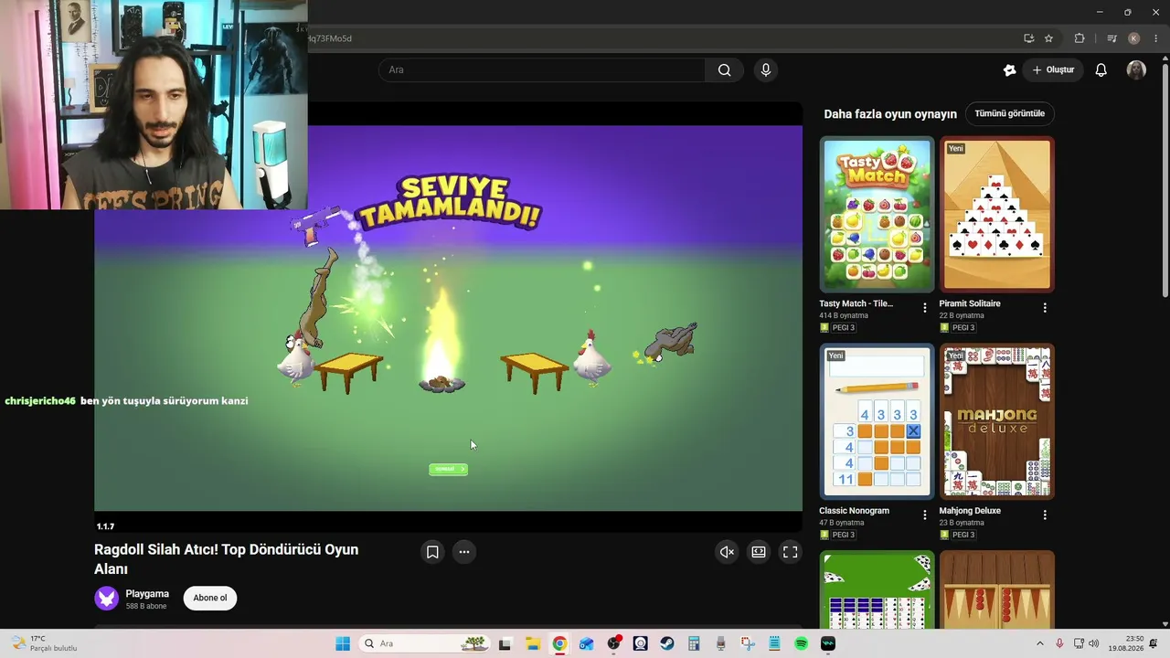The image size is (1170, 658).
Task: Open the Mahjong Deluxe game thumbnail
Action: tap(997, 422)
